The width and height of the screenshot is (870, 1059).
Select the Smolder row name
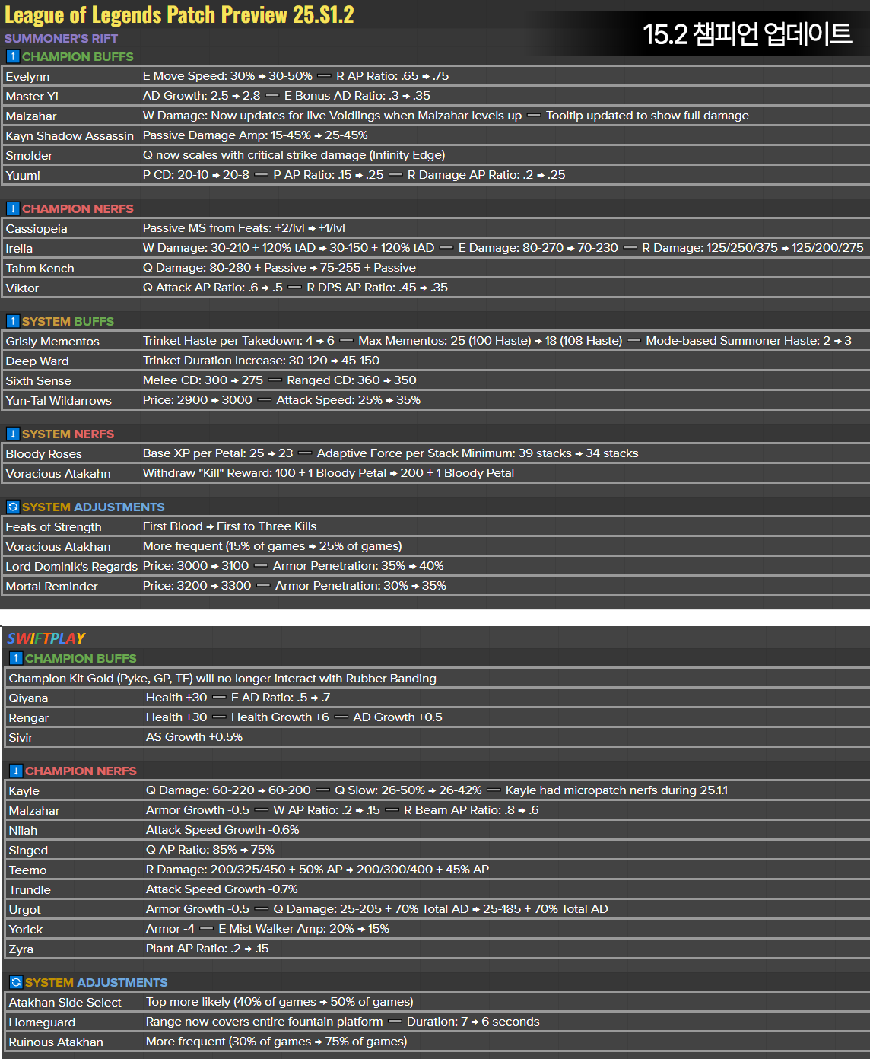[29, 155]
